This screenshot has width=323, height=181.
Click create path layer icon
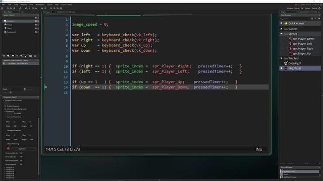(17, 56)
